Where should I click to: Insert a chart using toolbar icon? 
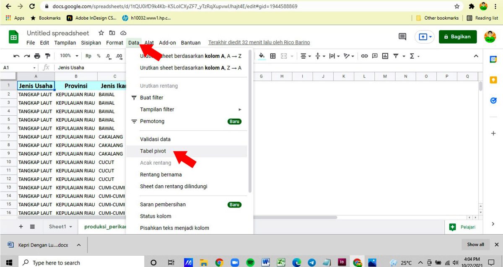pyautogui.click(x=385, y=56)
